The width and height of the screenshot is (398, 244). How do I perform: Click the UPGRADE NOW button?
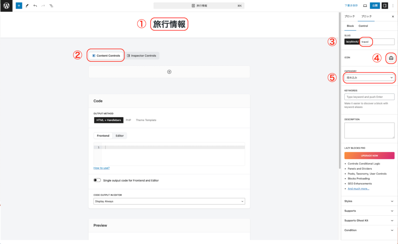369,155
